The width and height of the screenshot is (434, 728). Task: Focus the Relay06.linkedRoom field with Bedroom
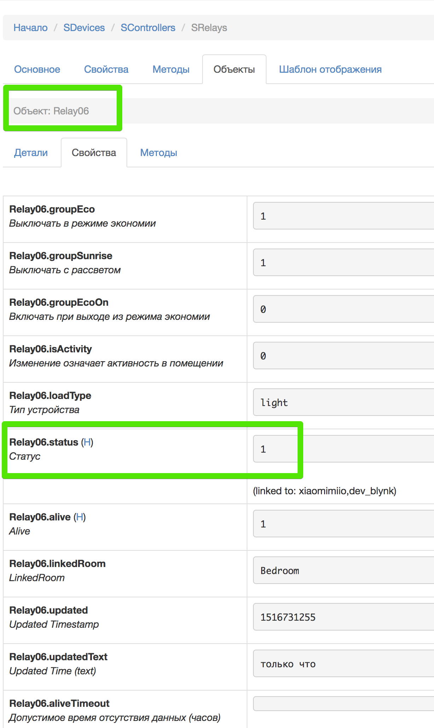click(x=344, y=571)
